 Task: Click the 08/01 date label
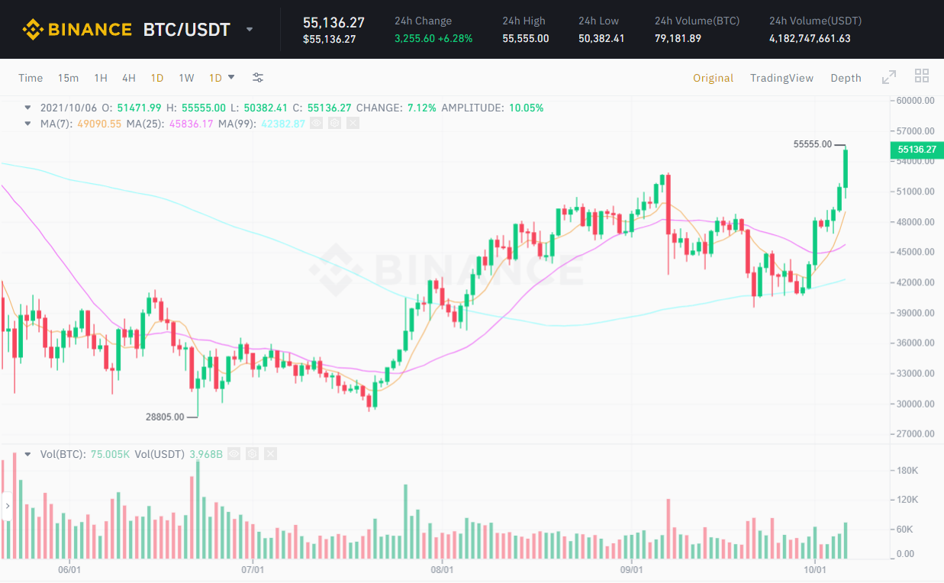tap(442, 569)
